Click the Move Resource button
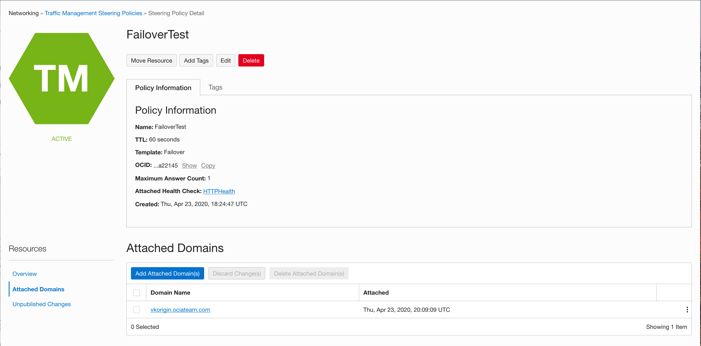The width and height of the screenshot is (701, 346). (151, 61)
